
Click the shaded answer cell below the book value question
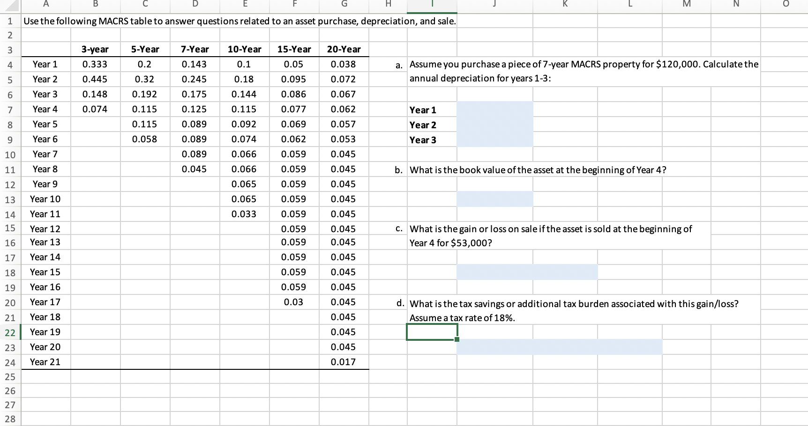(x=495, y=199)
